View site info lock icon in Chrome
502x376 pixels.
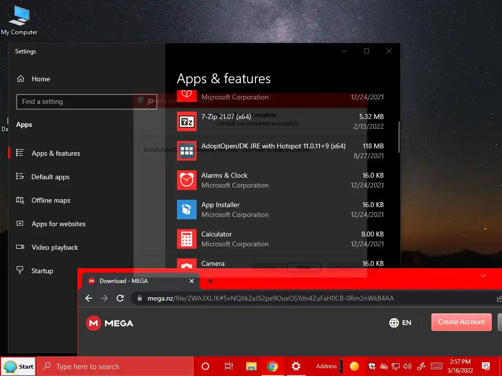click(x=140, y=298)
